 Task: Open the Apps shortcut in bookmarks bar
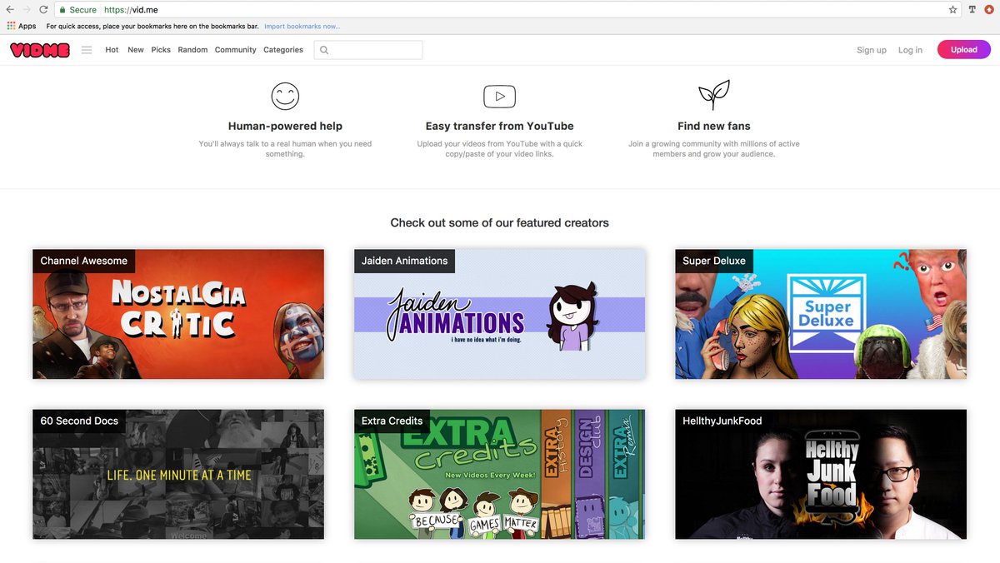point(22,26)
